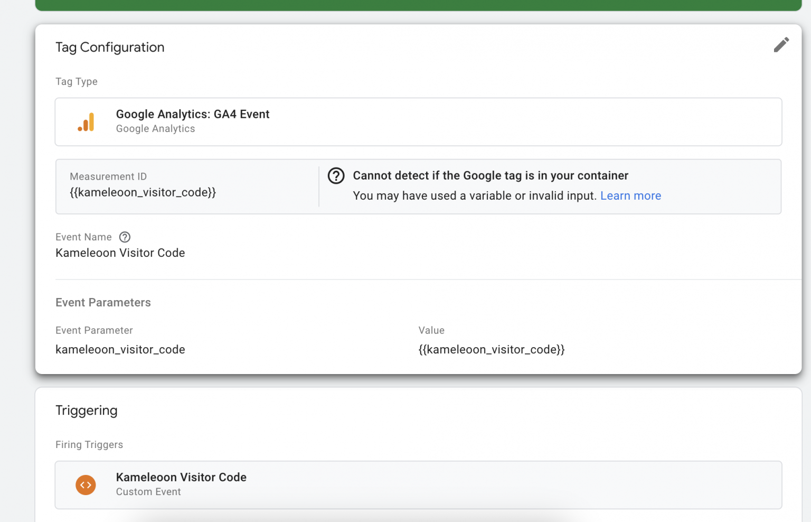The image size is (811, 522).
Task: Click the Event Parameters section heading
Action: [103, 303]
